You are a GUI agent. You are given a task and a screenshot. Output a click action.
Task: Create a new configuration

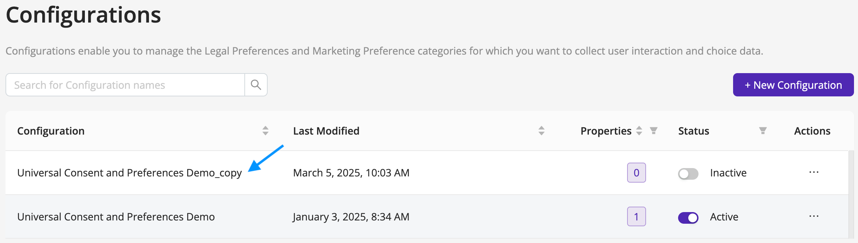[794, 85]
